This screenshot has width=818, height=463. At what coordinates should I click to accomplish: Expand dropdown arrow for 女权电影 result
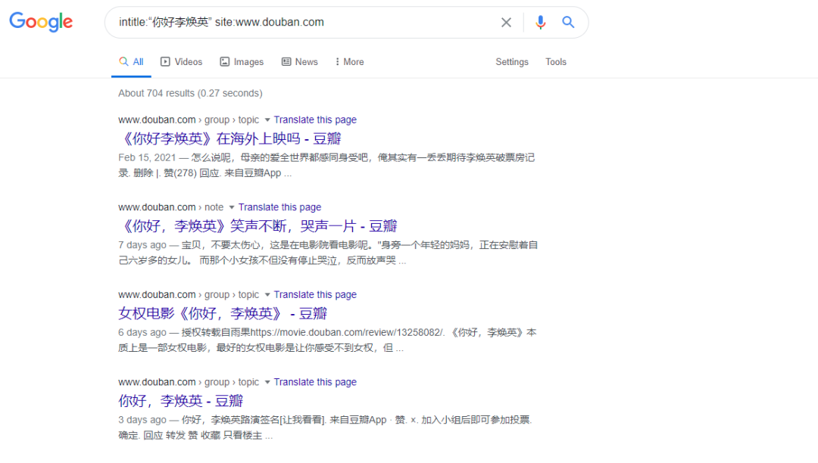(x=267, y=295)
